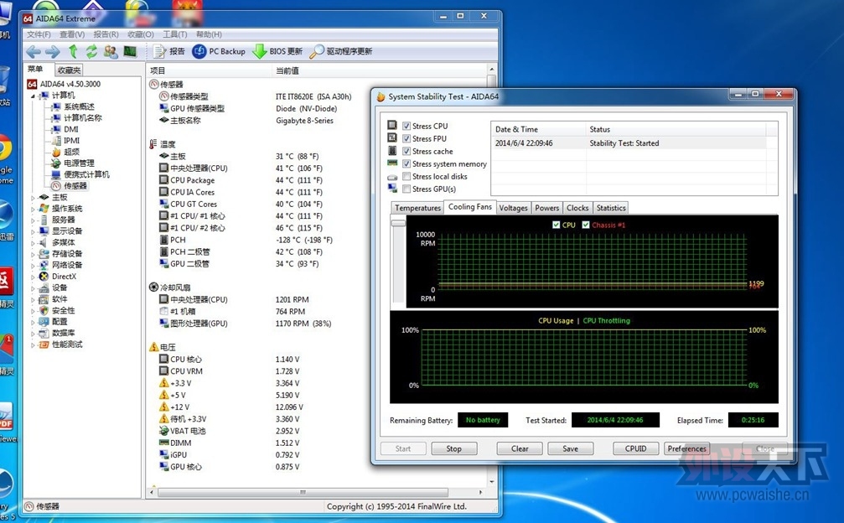Viewport: 844px width, 523px height.
Task: Toggle CPU fan graph checkbox
Action: coord(556,225)
